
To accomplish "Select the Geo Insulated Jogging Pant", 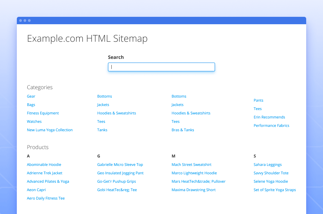I will 120,173.
